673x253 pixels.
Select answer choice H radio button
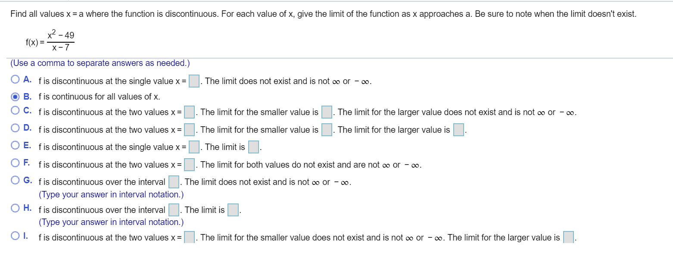[15, 209]
